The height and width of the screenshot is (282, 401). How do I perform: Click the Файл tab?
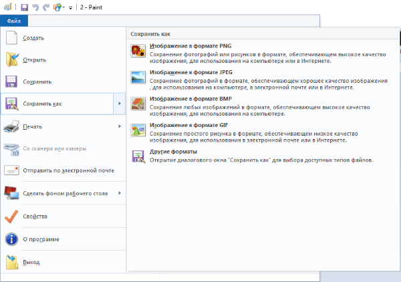14,21
